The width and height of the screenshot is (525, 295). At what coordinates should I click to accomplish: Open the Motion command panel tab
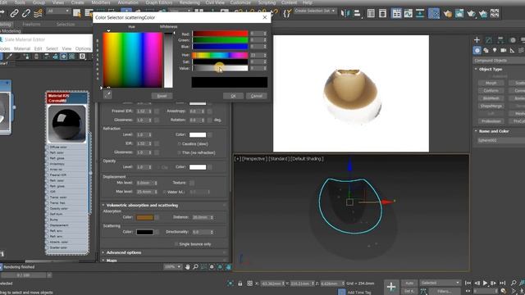(512, 40)
